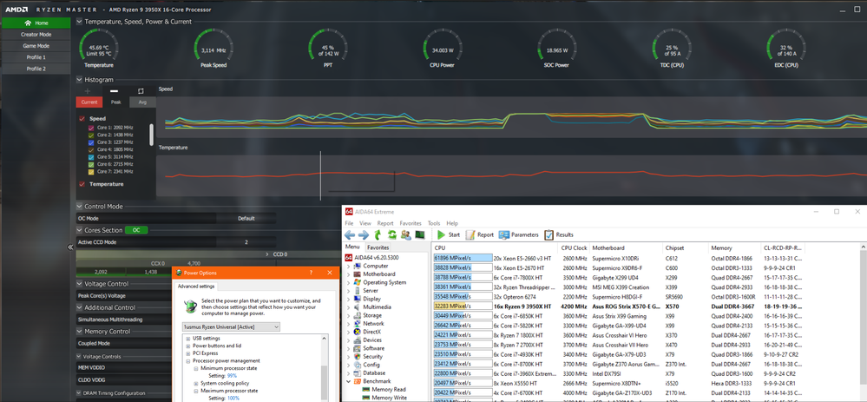Open Report from the AIDA64 toolbar

tap(479, 234)
